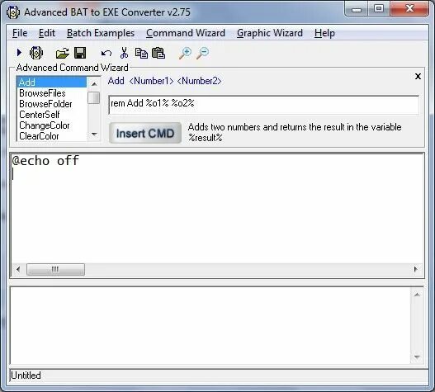Select BrowseFiles command

tap(52, 93)
